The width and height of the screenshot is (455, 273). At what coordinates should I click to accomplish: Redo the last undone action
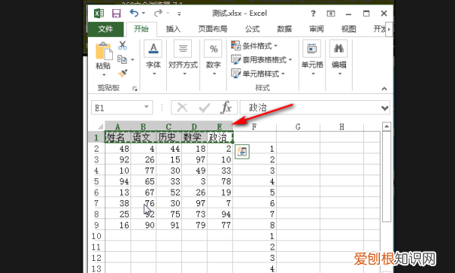pos(158,13)
